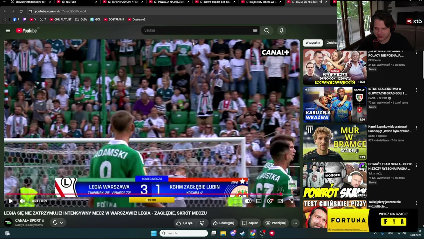The height and width of the screenshot is (239, 424).
Task: Switch to 'Najbielszy klocek' tab
Action: 261,2
